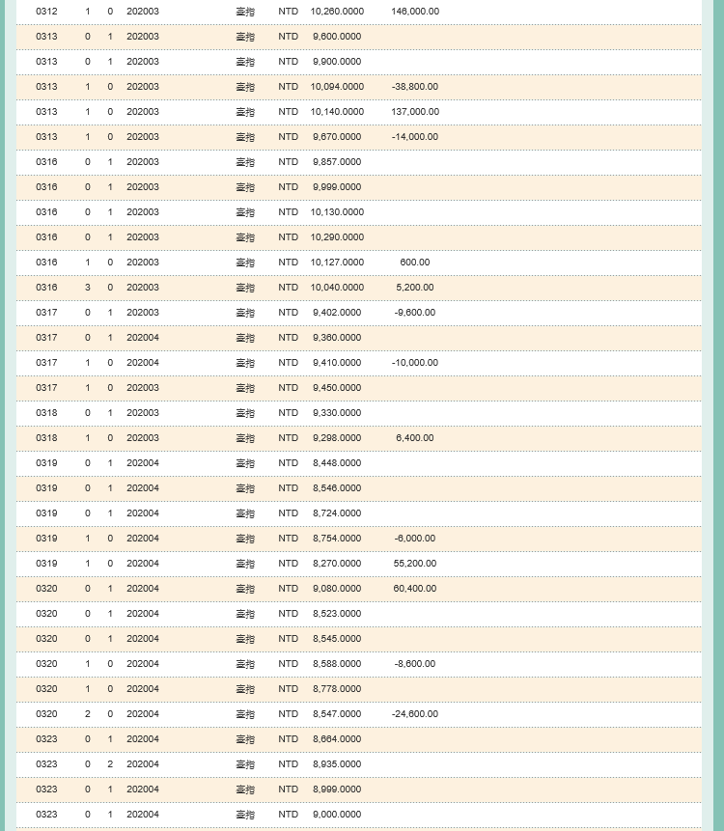Select the 9,402.0000 price entry
The height and width of the screenshot is (831, 724).
tap(337, 312)
